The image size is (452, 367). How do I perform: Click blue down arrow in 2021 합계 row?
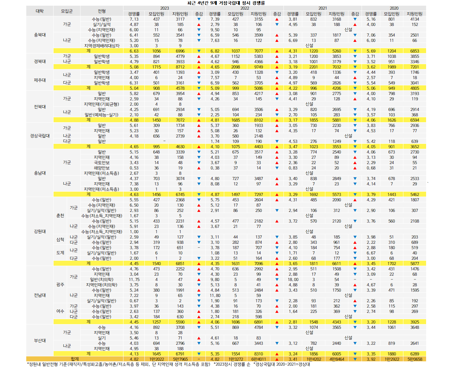tap(355, 359)
